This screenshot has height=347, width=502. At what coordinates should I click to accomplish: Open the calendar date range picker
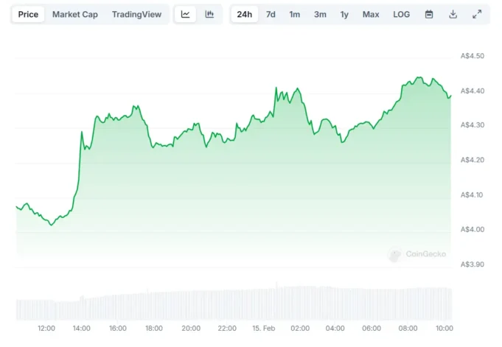[x=429, y=15]
